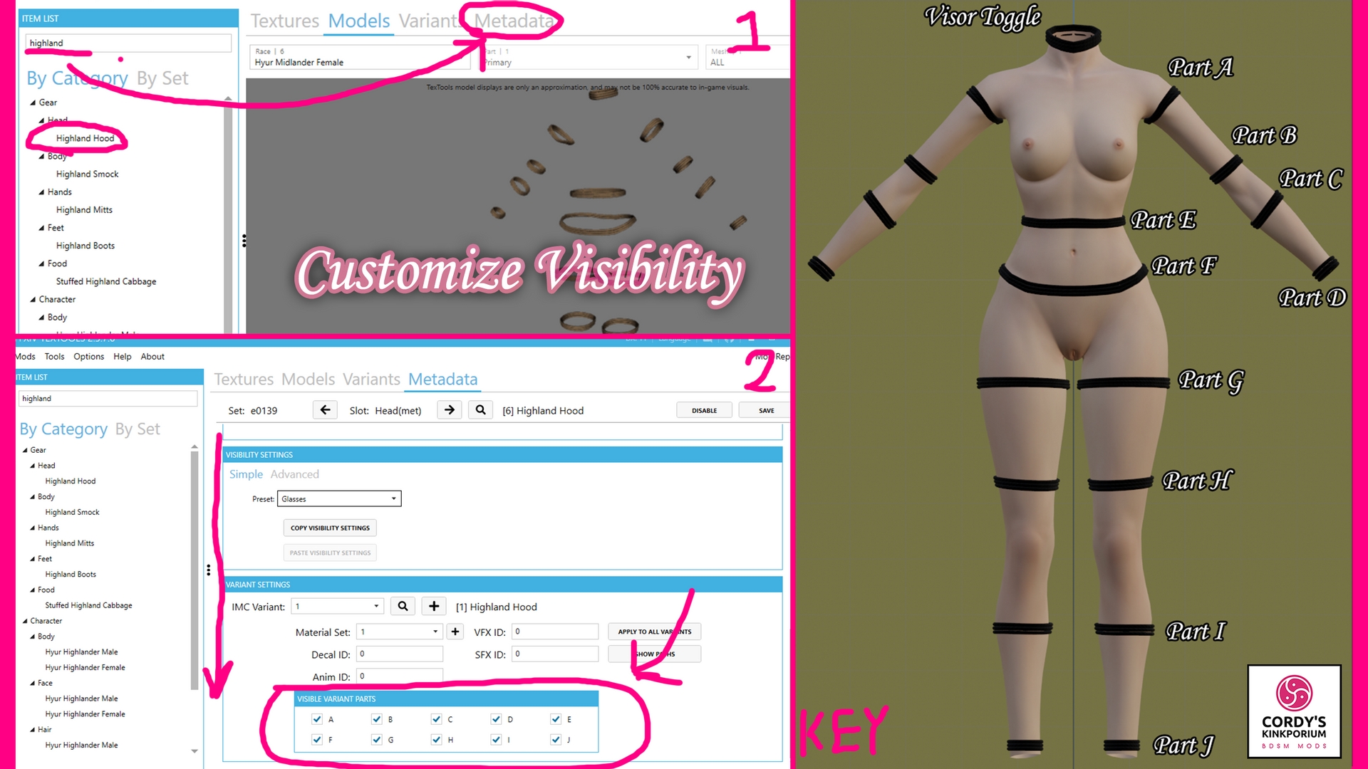
Task: Switch to the Metadata tab in the Models-view window
Action: tap(514, 21)
